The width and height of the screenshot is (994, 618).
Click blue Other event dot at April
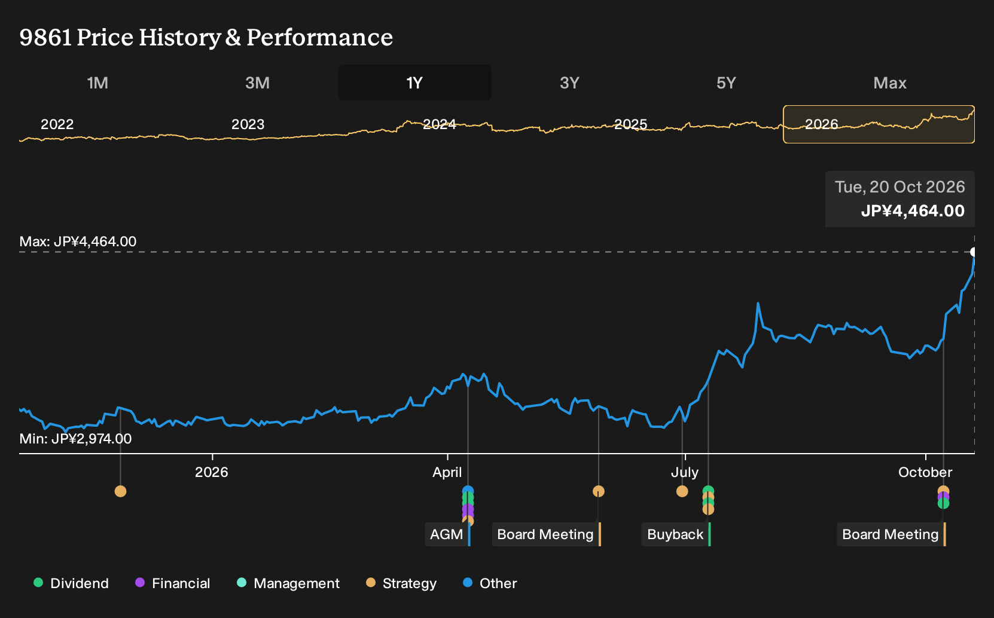coord(468,491)
